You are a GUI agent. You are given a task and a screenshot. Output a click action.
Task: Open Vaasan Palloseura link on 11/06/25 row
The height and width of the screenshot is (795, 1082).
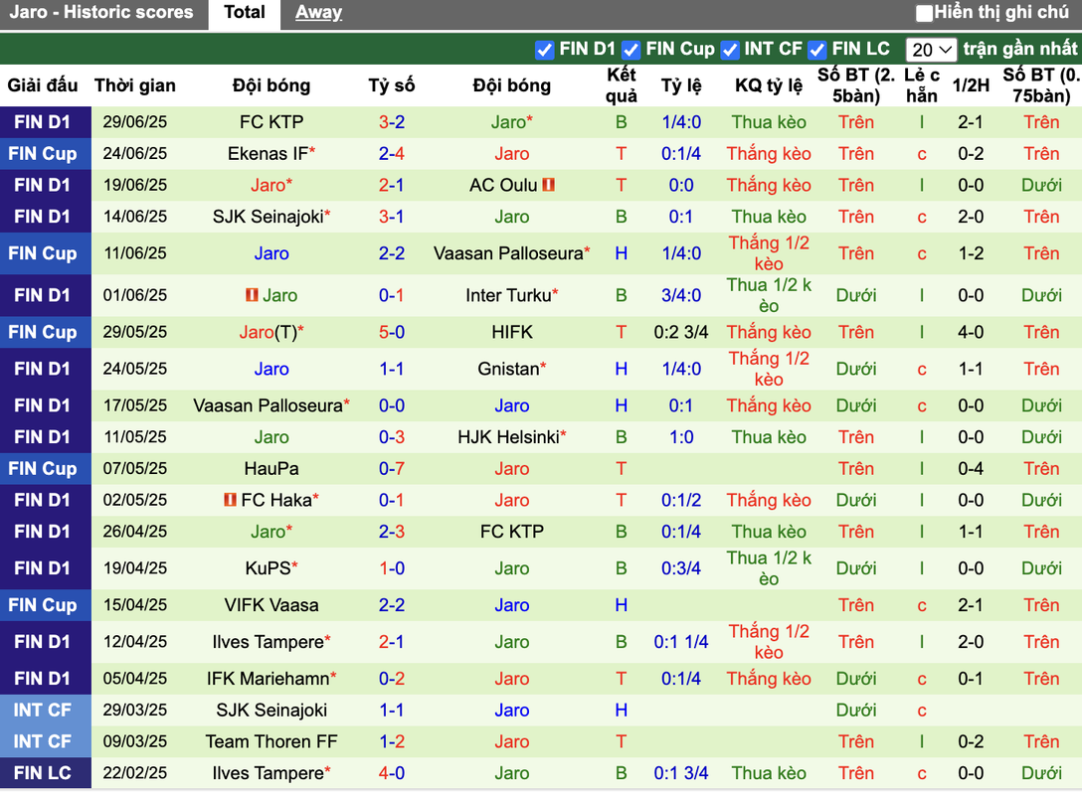(508, 253)
